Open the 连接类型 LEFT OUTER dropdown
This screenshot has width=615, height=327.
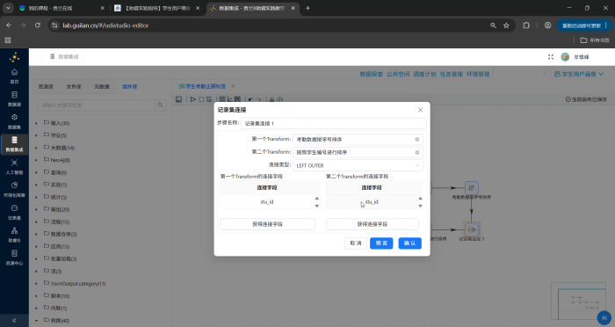[x=358, y=165]
